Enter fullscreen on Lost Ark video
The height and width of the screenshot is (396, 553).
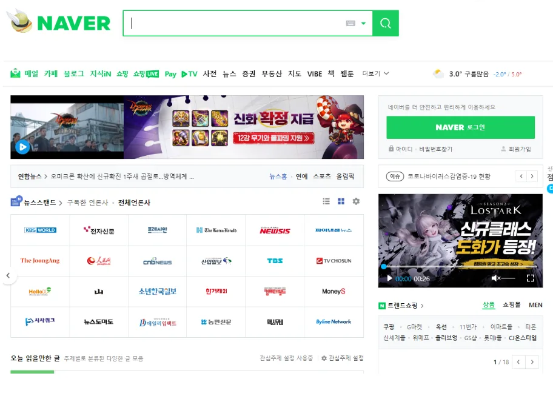coord(530,278)
